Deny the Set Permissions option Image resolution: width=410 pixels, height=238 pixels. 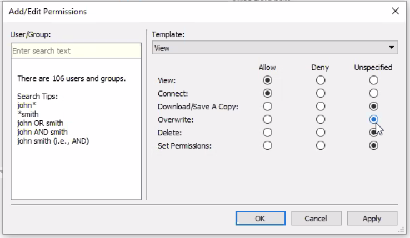(x=320, y=145)
